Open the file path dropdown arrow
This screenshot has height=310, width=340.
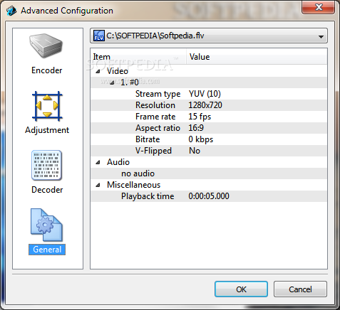321,37
